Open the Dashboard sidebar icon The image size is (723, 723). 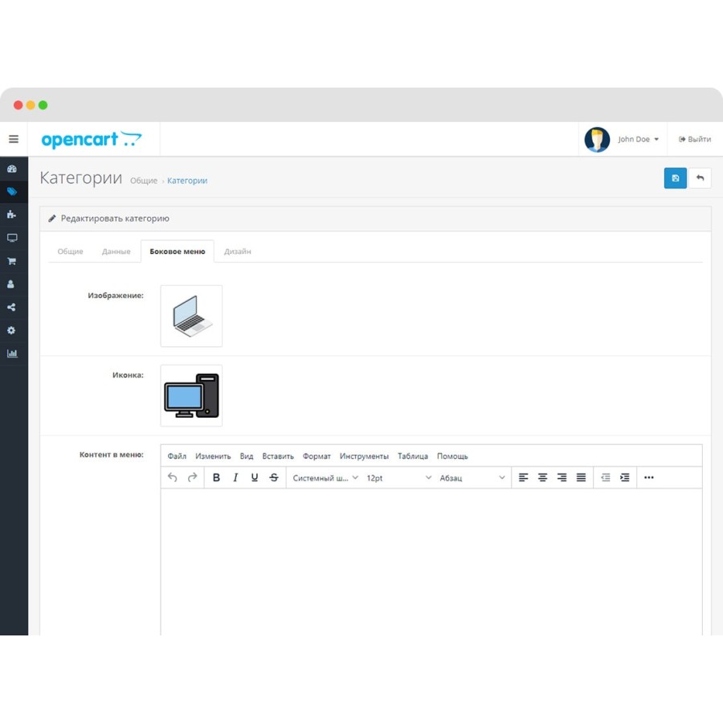pyautogui.click(x=12, y=169)
